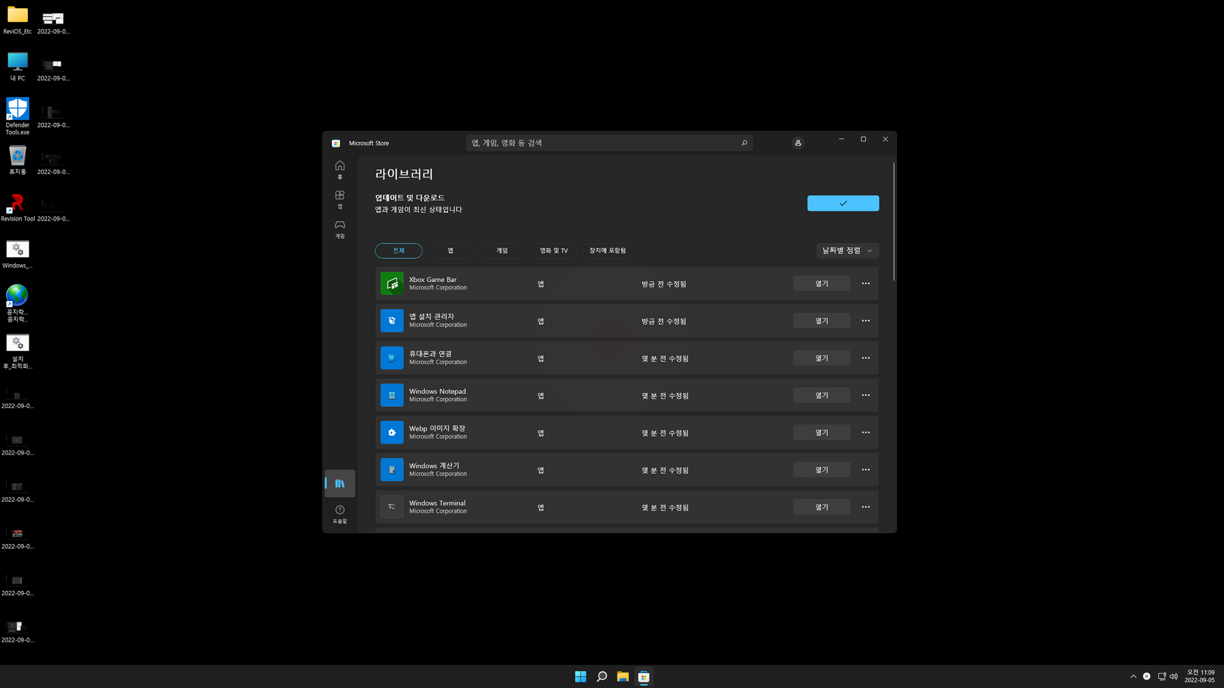1224x688 pixels.
Task: Click the Windows Notepad app icon
Action: pyautogui.click(x=392, y=395)
